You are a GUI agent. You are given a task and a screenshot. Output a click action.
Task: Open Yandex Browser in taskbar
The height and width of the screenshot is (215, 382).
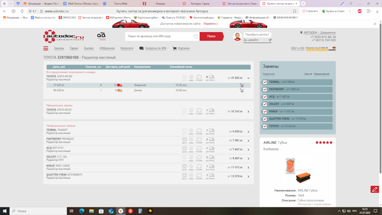pyautogui.click(x=121, y=211)
